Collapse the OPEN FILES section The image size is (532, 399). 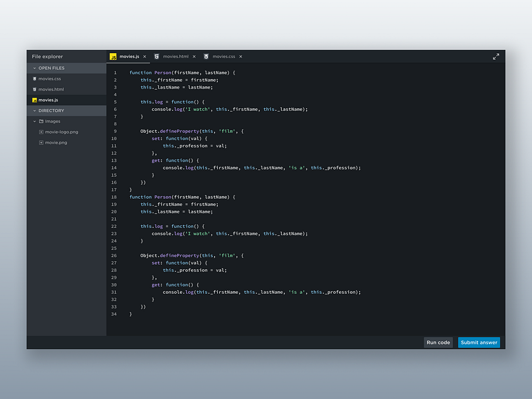point(34,68)
